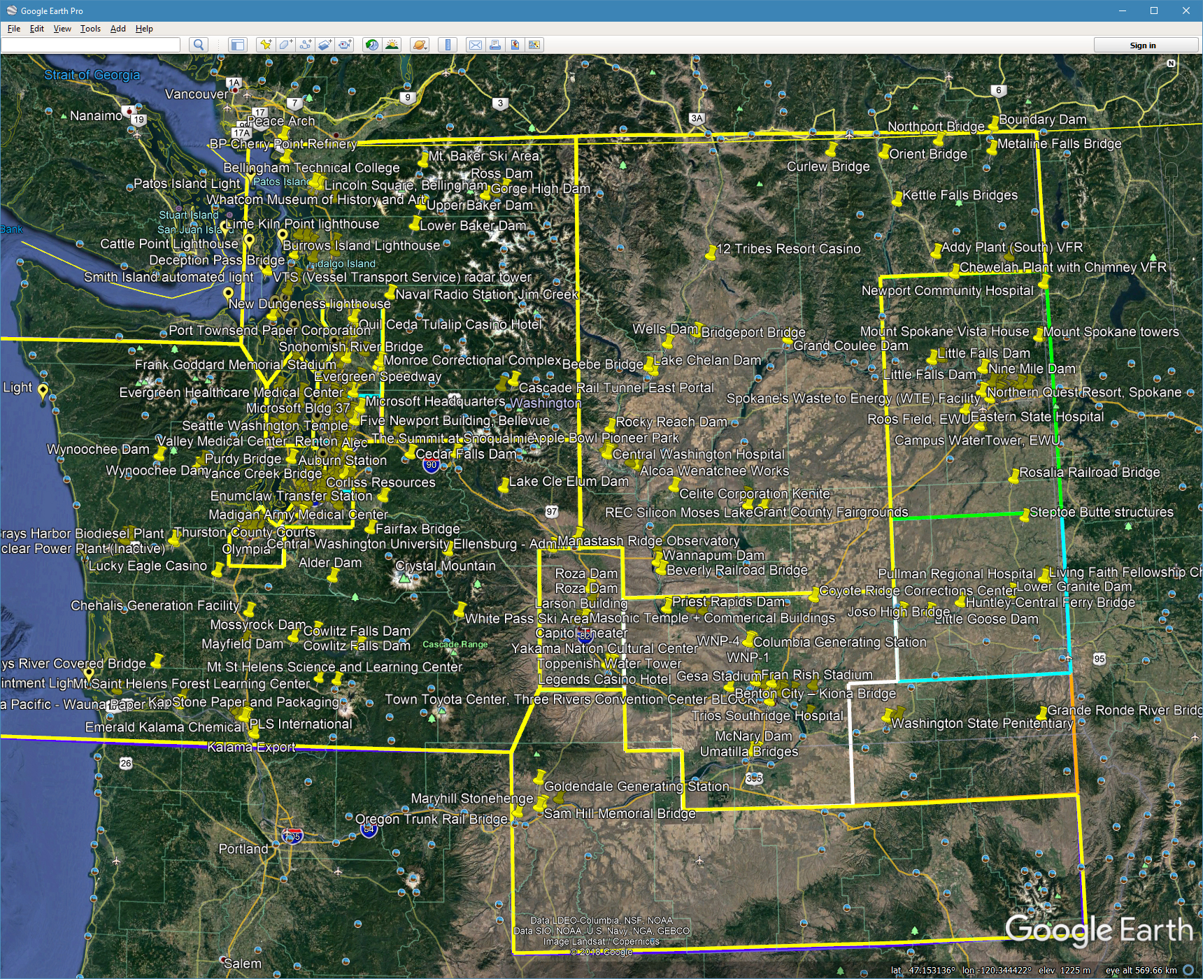Viewport: 1203px width, 979px height.
Task: Click the Crystal Mountain label
Action: pos(445,566)
